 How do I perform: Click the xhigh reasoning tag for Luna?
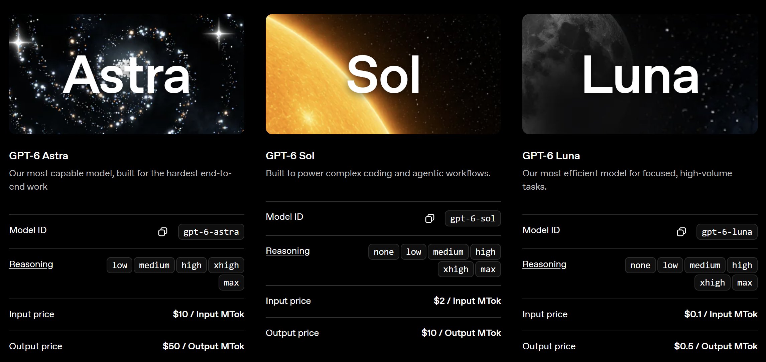(x=713, y=283)
